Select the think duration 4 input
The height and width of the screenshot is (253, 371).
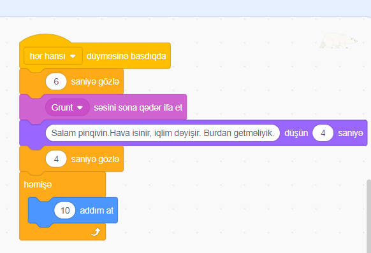pyautogui.click(x=323, y=133)
